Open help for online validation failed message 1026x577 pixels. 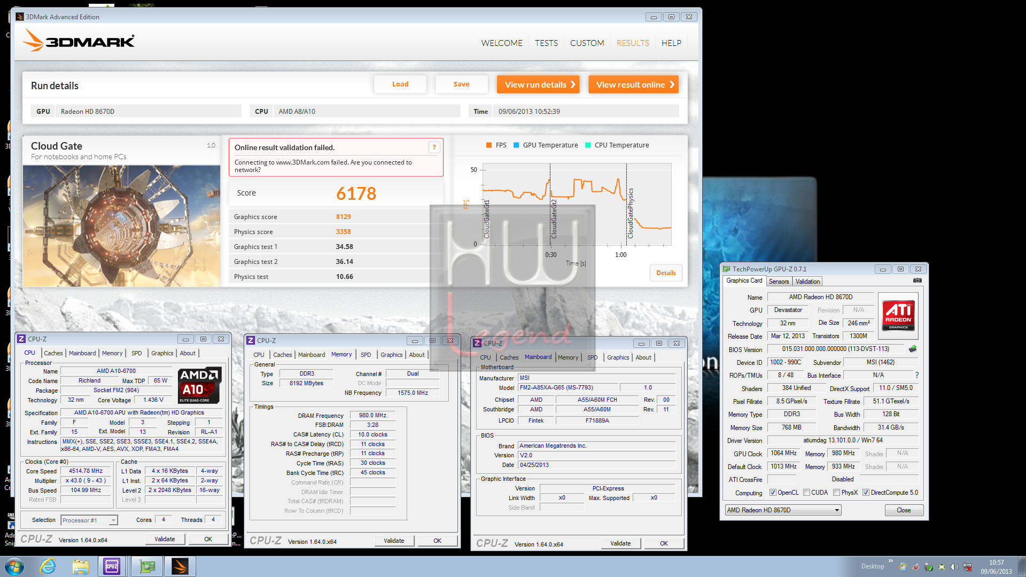click(x=434, y=147)
